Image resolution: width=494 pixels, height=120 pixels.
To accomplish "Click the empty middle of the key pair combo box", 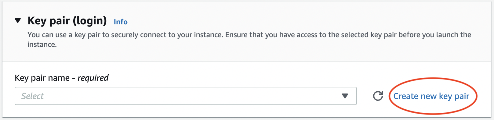I will click(186, 96).
